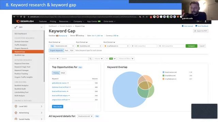The width and height of the screenshot is (218, 122).
Task: Toggle brazidelux.net checkbox in overlap legend
Action: click(163, 76)
